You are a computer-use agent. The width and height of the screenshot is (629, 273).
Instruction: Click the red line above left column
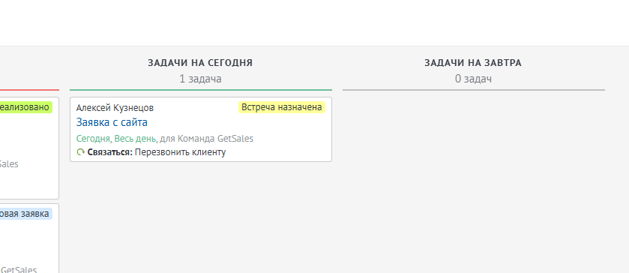(29, 90)
